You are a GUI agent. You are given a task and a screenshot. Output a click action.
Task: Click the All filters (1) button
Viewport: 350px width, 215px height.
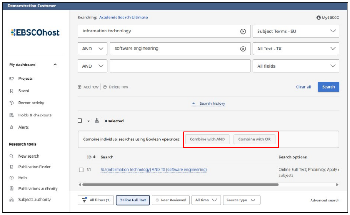[x=96, y=200]
